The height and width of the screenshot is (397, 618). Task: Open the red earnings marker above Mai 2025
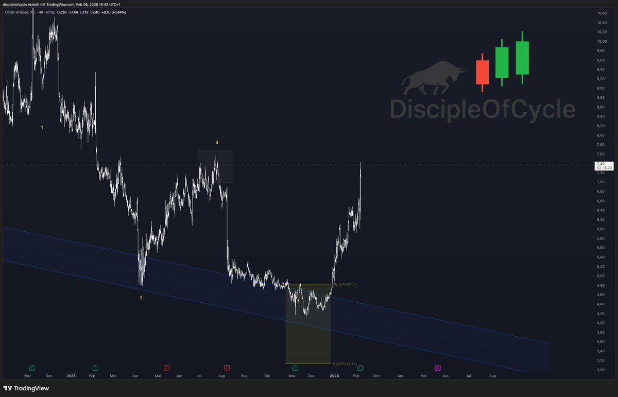tap(166, 368)
